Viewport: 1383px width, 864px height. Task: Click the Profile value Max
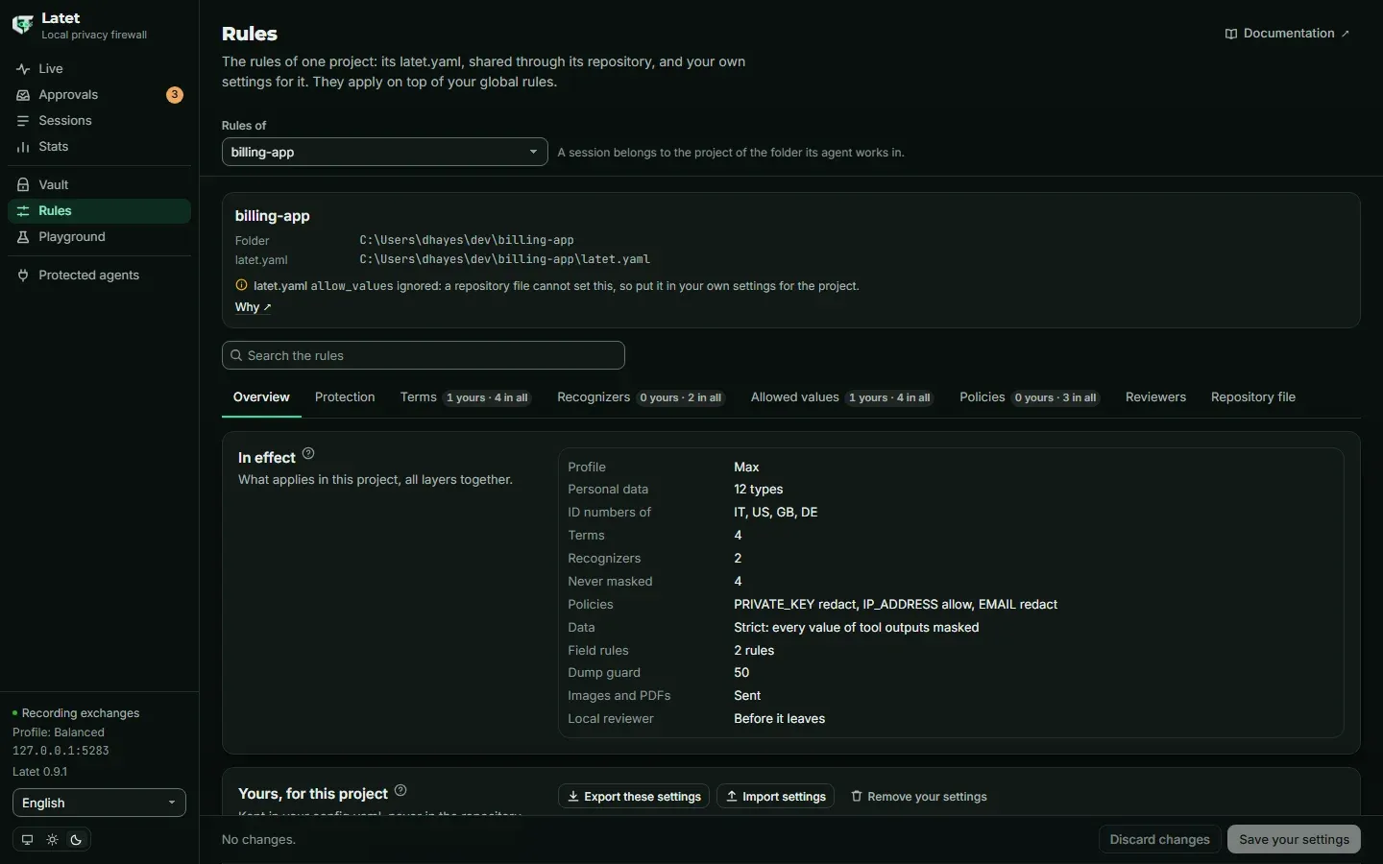click(x=746, y=468)
